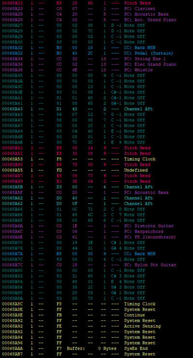Click the Channel Aft D3 event row
The height and width of the screenshot is (358, 193).
(x=77, y=187)
